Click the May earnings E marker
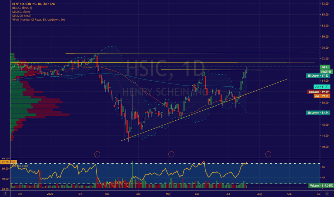 pos(171,154)
